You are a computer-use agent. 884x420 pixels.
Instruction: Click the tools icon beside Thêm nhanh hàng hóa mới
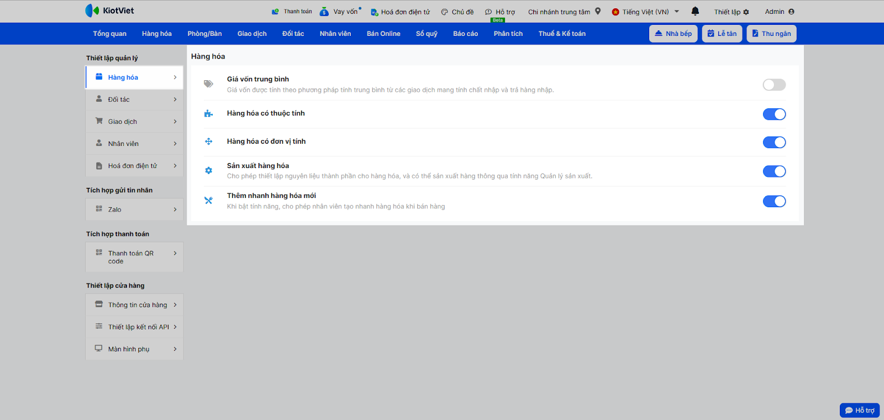(x=208, y=201)
